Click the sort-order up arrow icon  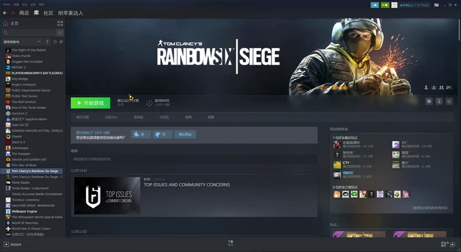(x=47, y=41)
